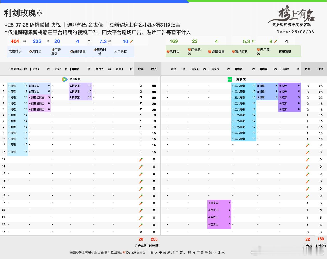Click the 3.护舒宝 cell in row 1
The width and height of the screenshot is (327, 259).
(80, 86)
